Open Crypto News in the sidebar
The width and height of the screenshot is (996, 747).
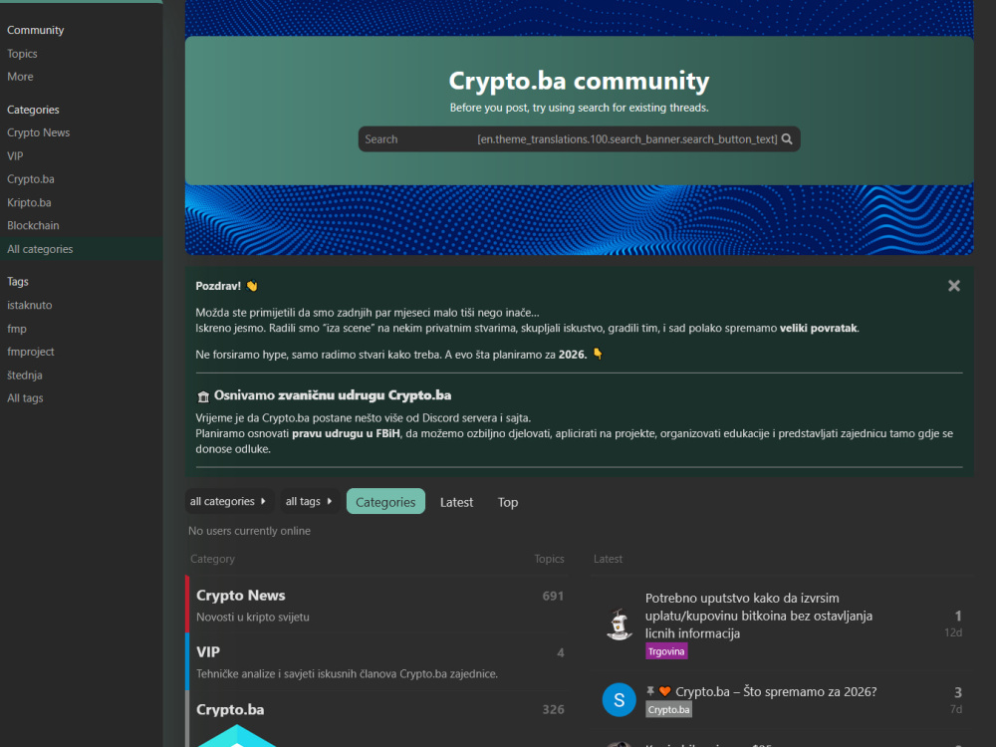coord(39,132)
